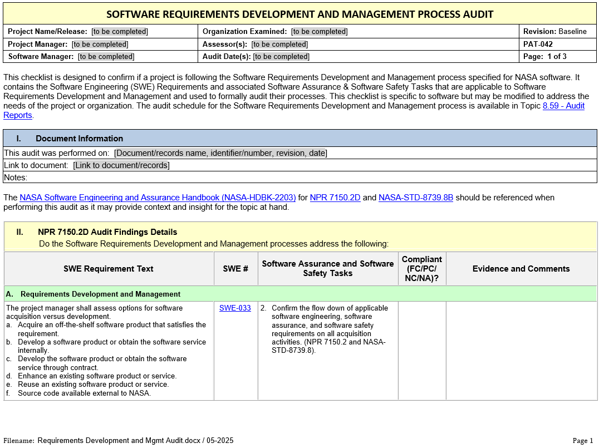
Task: Click the Project Name/Release placeholder field
Action: point(120,32)
